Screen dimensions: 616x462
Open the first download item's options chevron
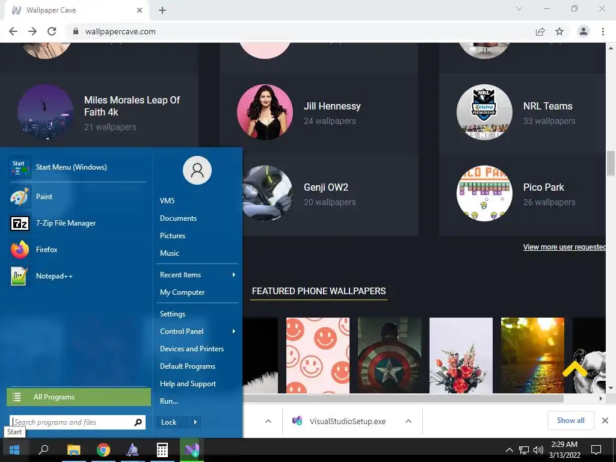pos(268,421)
